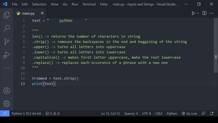Select the main.py editor tab
This screenshot has height=123, width=218.
tap(30, 13)
